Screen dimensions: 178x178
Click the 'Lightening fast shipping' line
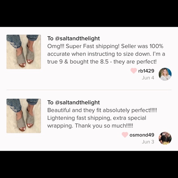click(97, 118)
